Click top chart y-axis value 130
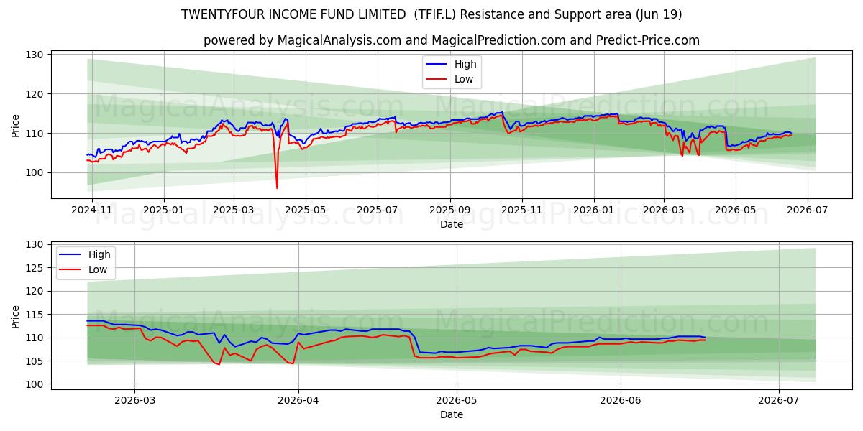This screenshot has width=863, height=431. click(x=36, y=55)
